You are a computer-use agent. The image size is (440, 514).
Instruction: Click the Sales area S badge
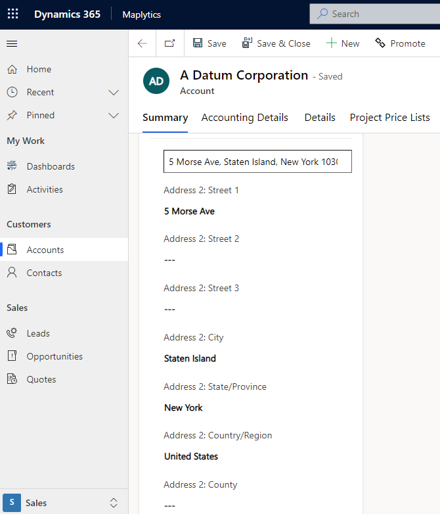click(12, 503)
